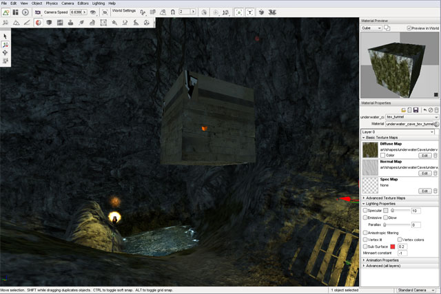Viewport: 441px width, 294px height.
Task: Open the Lighting menu
Action: [99, 3]
